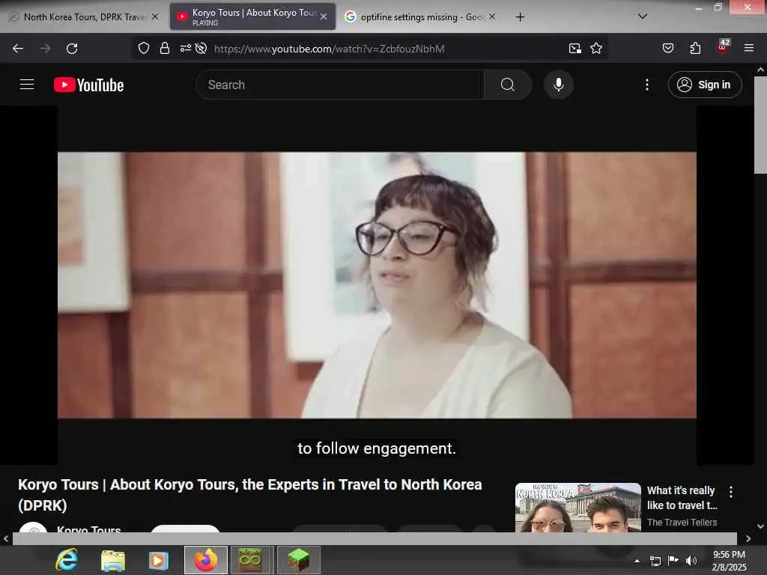Start voice search with the microphone

click(559, 85)
